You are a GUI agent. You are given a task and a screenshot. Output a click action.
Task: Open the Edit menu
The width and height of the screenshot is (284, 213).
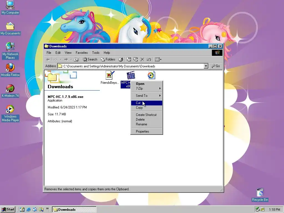point(58,53)
